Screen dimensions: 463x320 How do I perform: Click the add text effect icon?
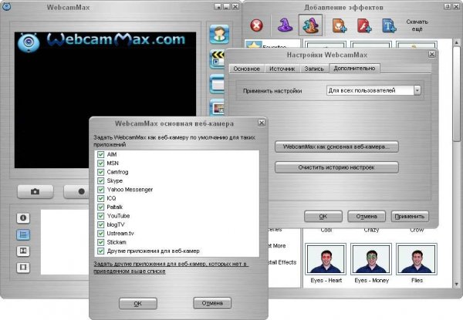point(389,25)
